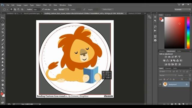Enable Intersect with selection mode
The width and height of the screenshot is (192, 108).
point(22,9)
